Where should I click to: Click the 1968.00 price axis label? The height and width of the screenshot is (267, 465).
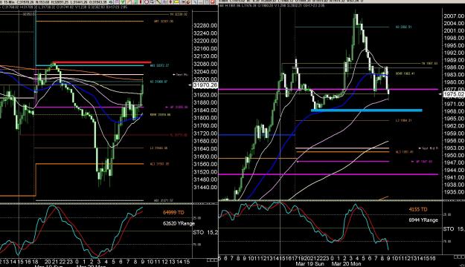454,111
